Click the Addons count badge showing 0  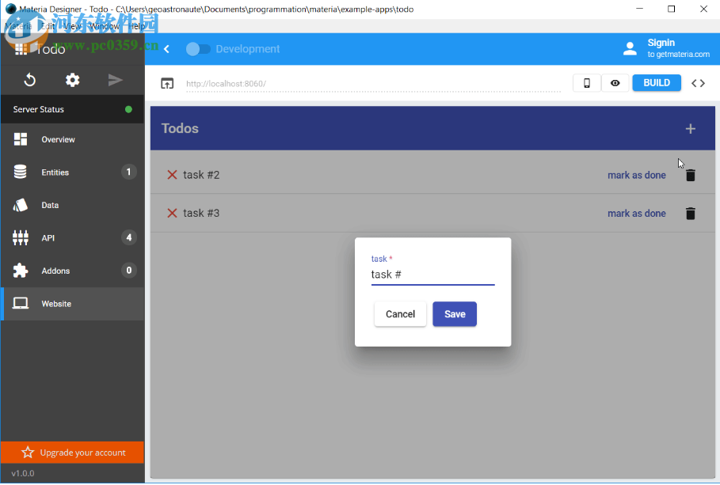[129, 271]
